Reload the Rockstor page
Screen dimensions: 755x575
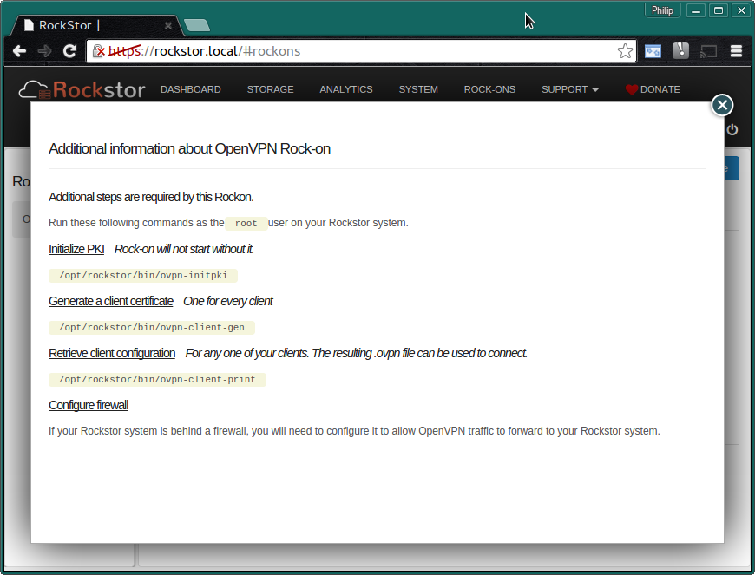(x=69, y=51)
